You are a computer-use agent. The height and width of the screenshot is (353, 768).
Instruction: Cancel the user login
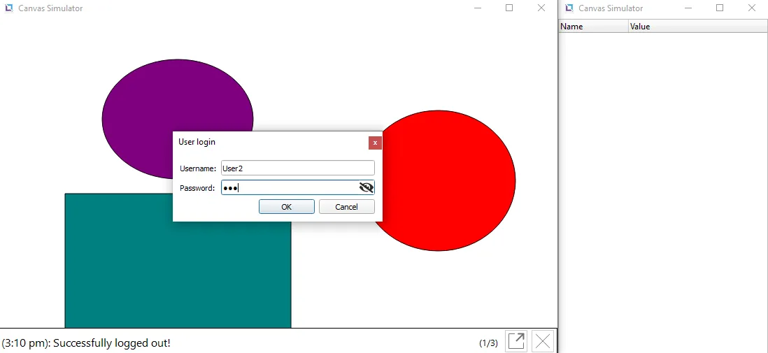pyautogui.click(x=346, y=207)
